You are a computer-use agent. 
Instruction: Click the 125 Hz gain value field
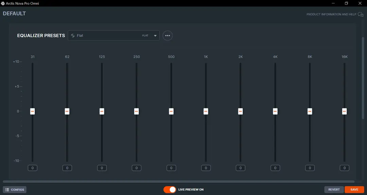[102, 168]
